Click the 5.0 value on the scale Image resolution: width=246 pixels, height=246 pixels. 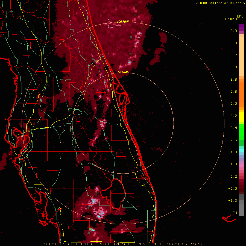pos(234,104)
